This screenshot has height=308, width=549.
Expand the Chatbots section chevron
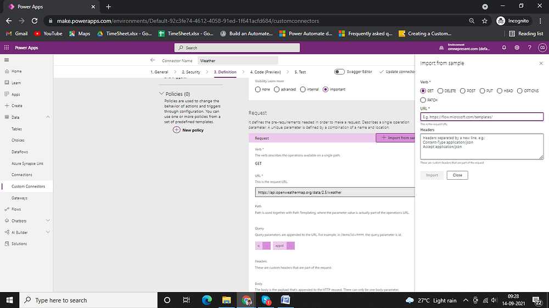(x=48, y=221)
